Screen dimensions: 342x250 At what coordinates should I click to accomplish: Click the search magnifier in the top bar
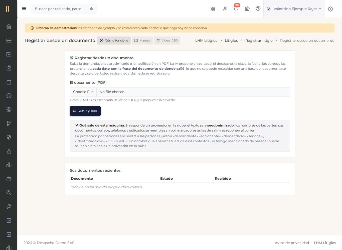click(92, 9)
